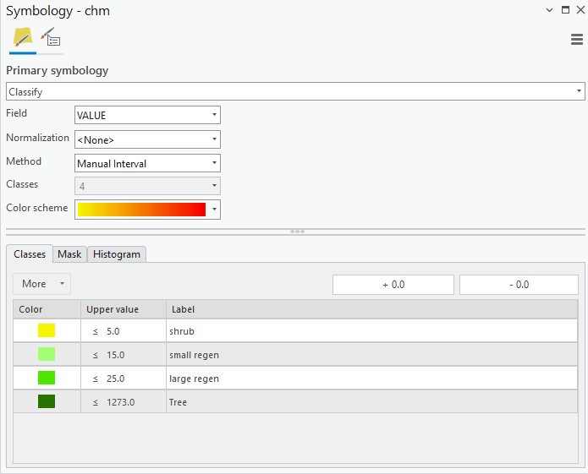Open the More dropdown button
The width and height of the screenshot is (588, 474).
42,284
